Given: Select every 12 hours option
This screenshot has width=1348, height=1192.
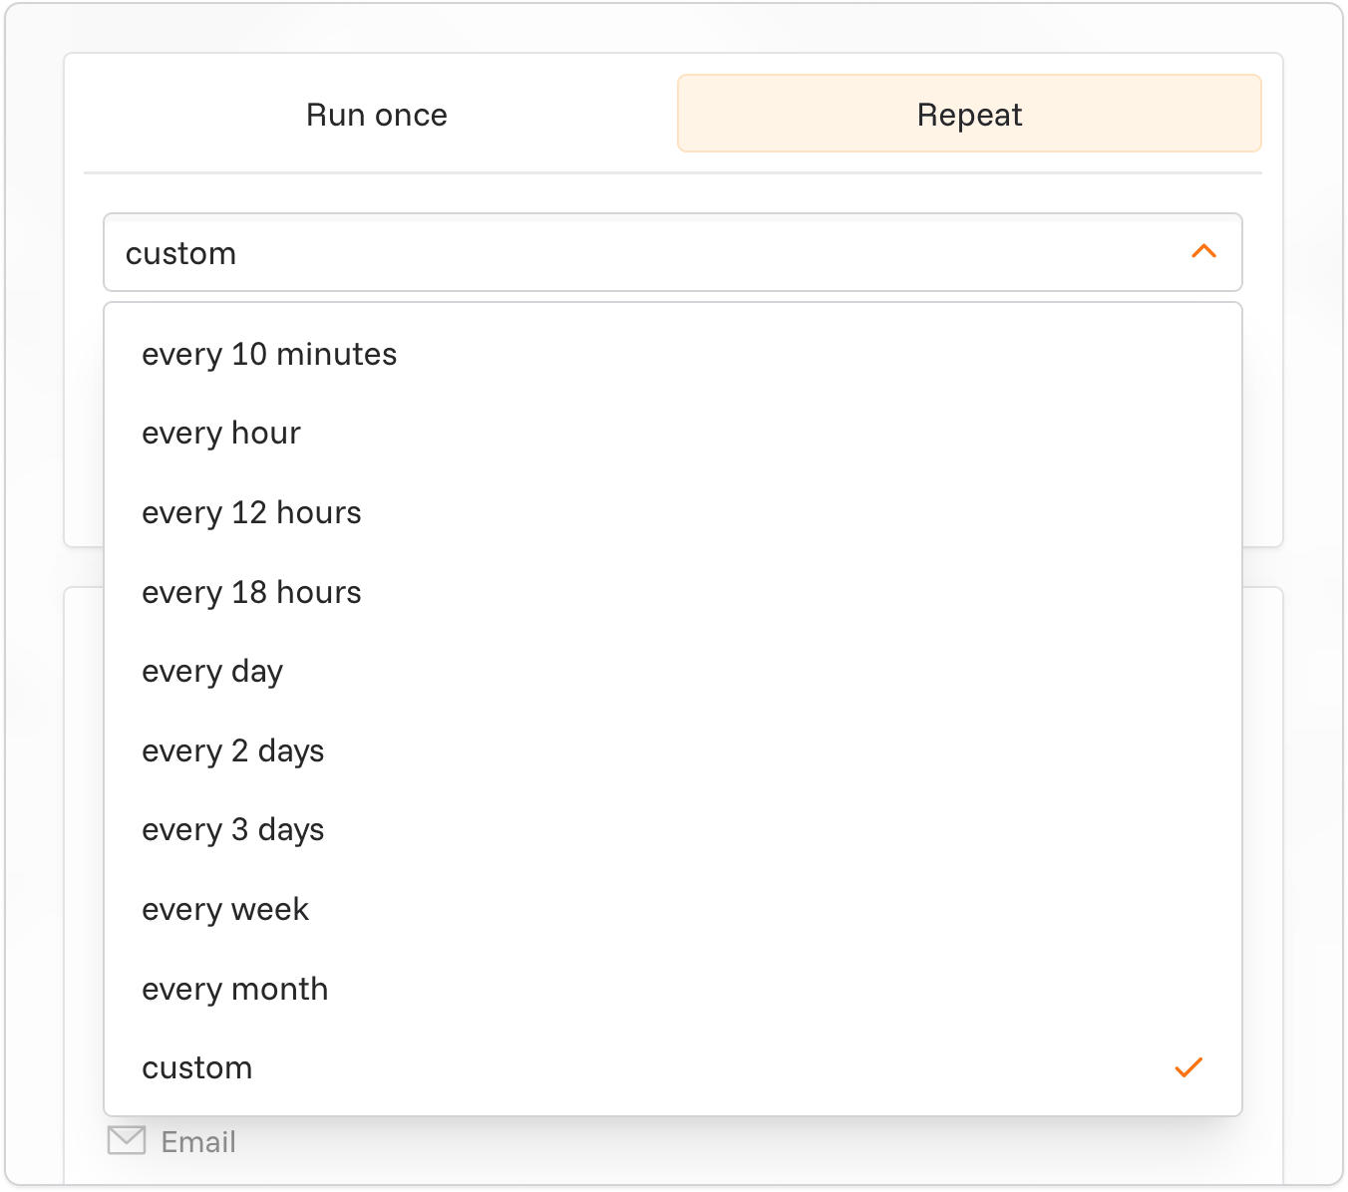Looking at the screenshot, I should click(x=673, y=513).
